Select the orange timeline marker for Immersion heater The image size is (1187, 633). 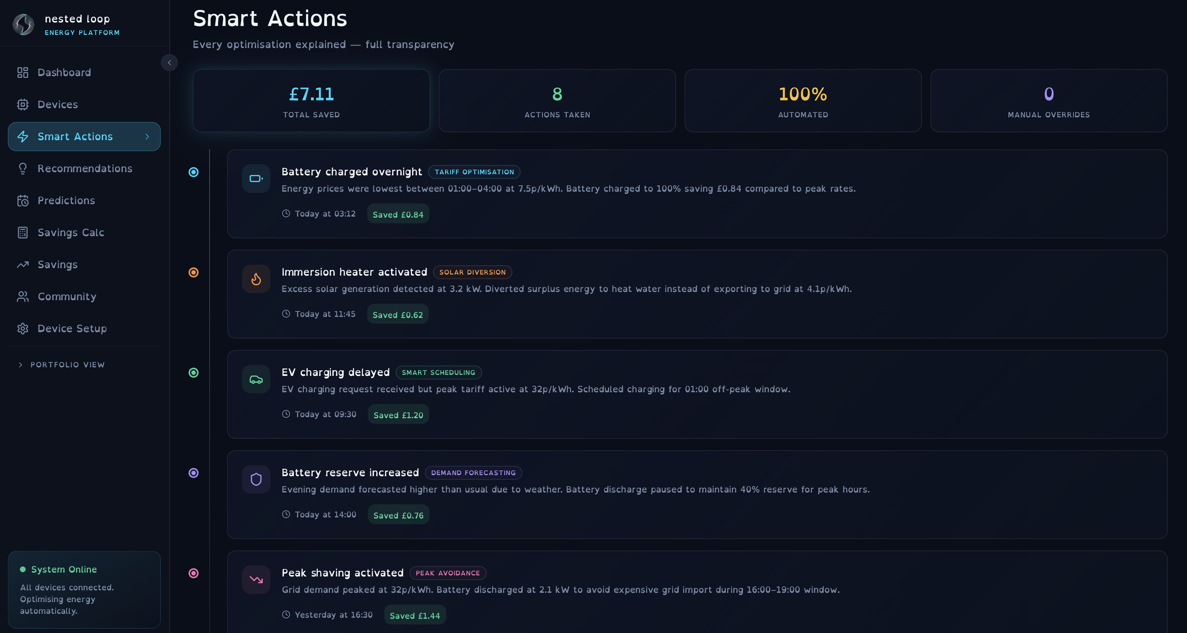193,272
